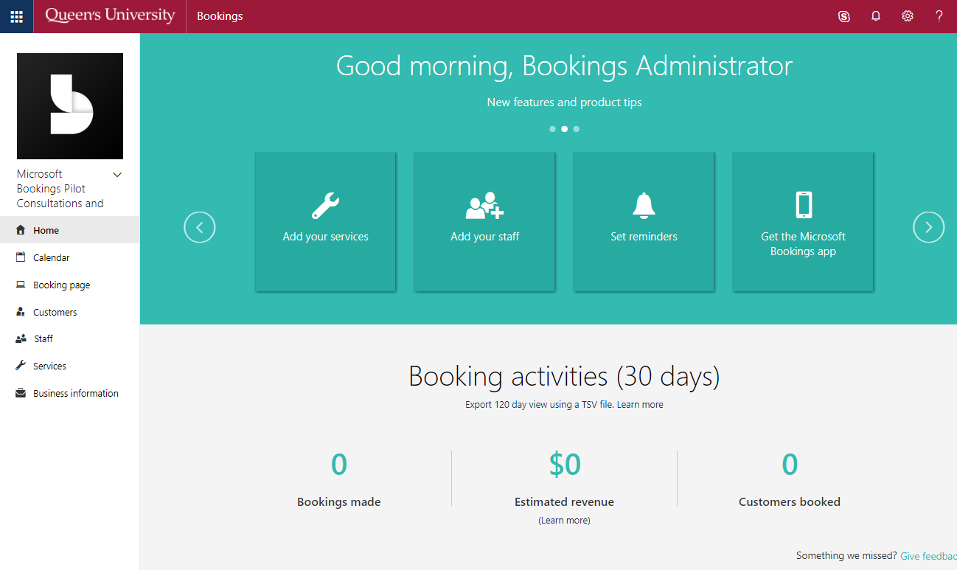Click Learn more under Estimated revenue
This screenshot has height=570, width=957.
coord(564,521)
